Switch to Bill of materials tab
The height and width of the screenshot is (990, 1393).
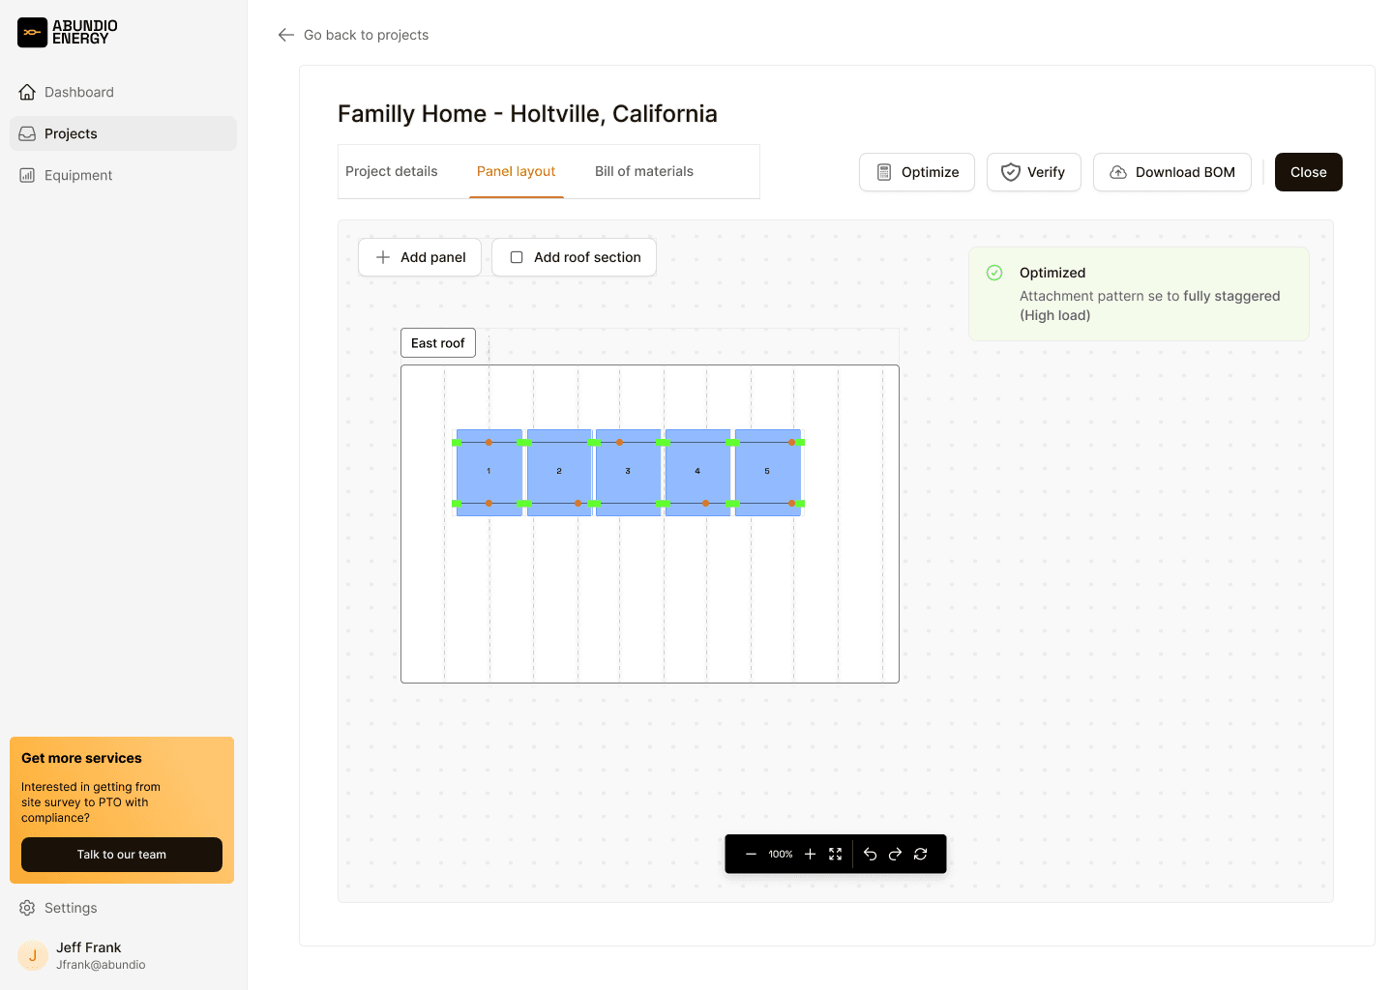click(x=644, y=172)
